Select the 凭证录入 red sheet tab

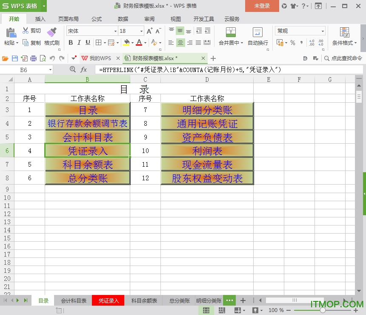point(109,301)
